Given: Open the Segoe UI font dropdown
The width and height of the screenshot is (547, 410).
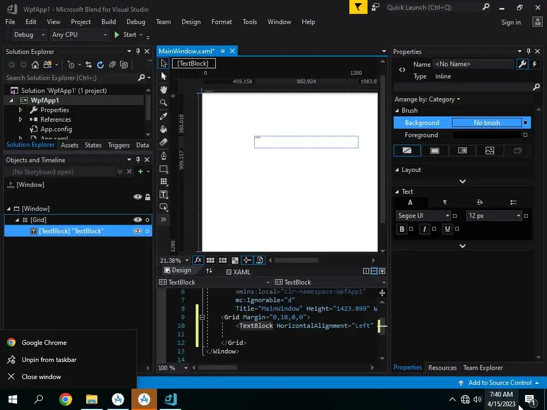Looking at the screenshot, I should pos(423,216).
